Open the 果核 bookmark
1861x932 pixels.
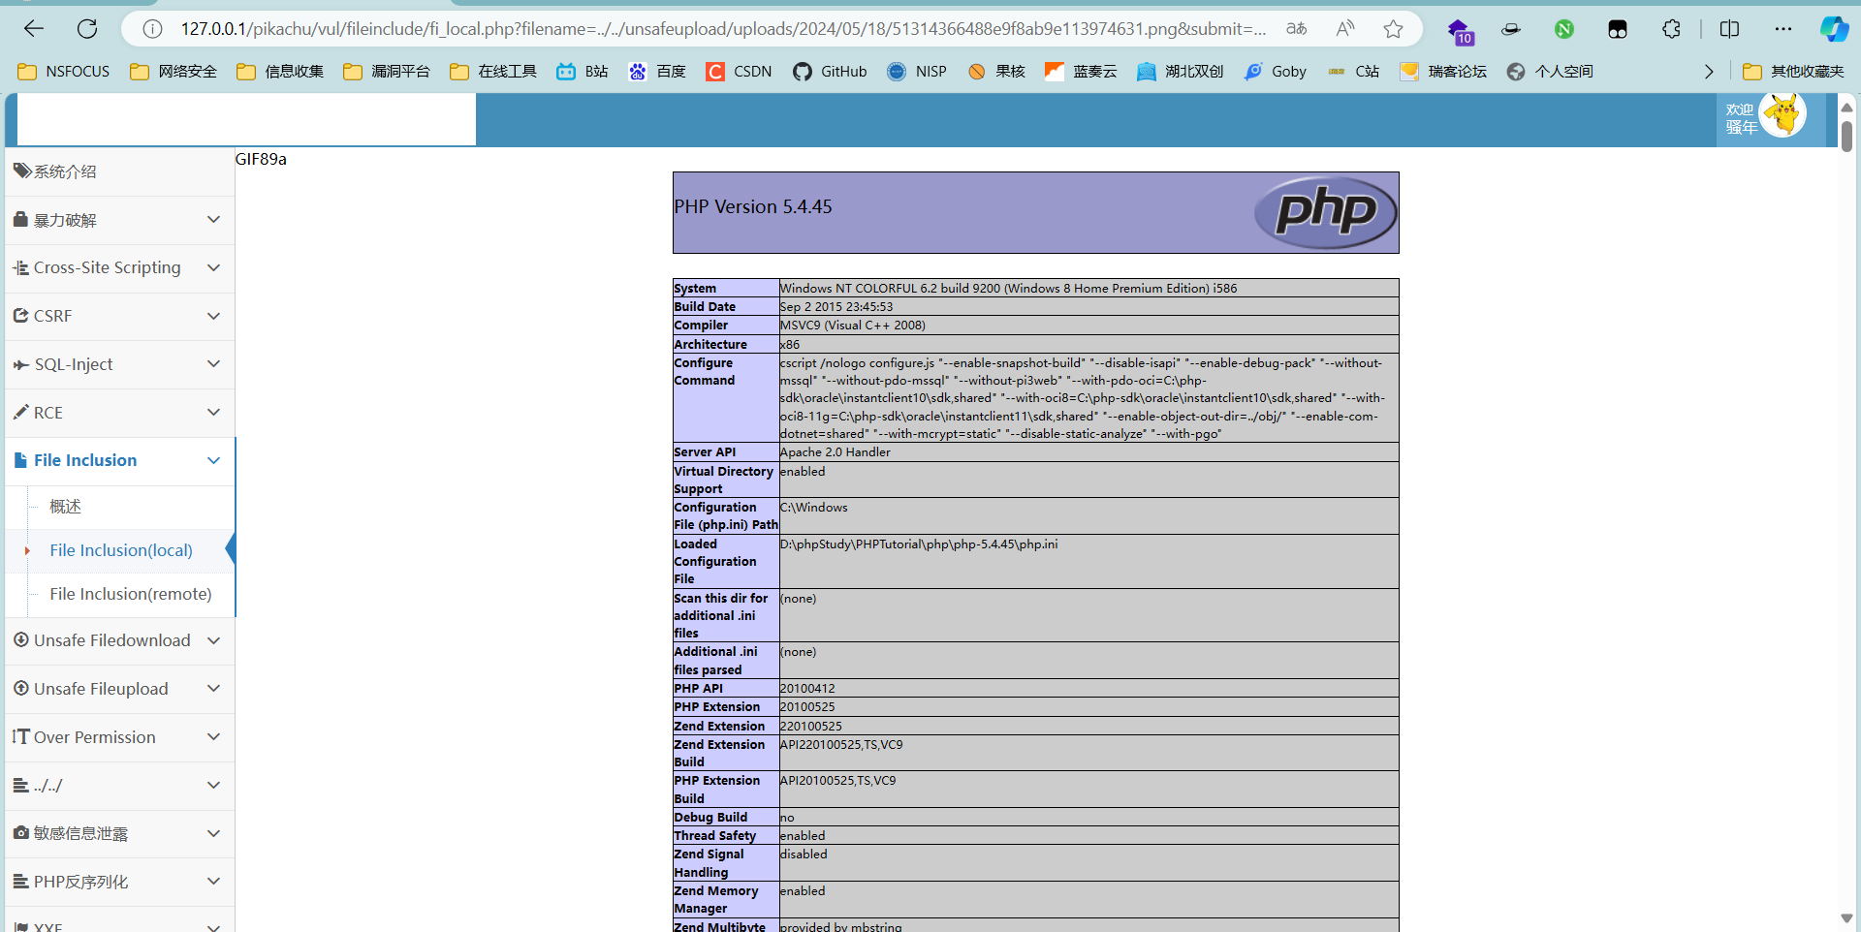tap(996, 72)
